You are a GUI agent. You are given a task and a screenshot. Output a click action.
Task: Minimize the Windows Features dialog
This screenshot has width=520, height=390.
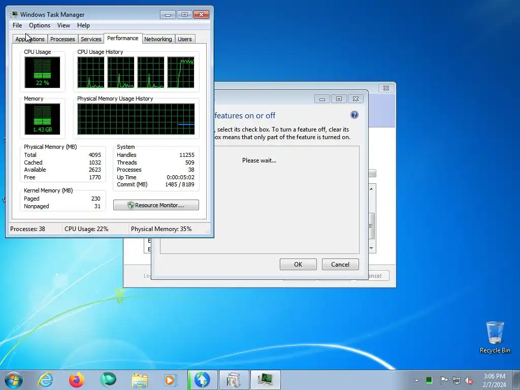tap(322, 99)
